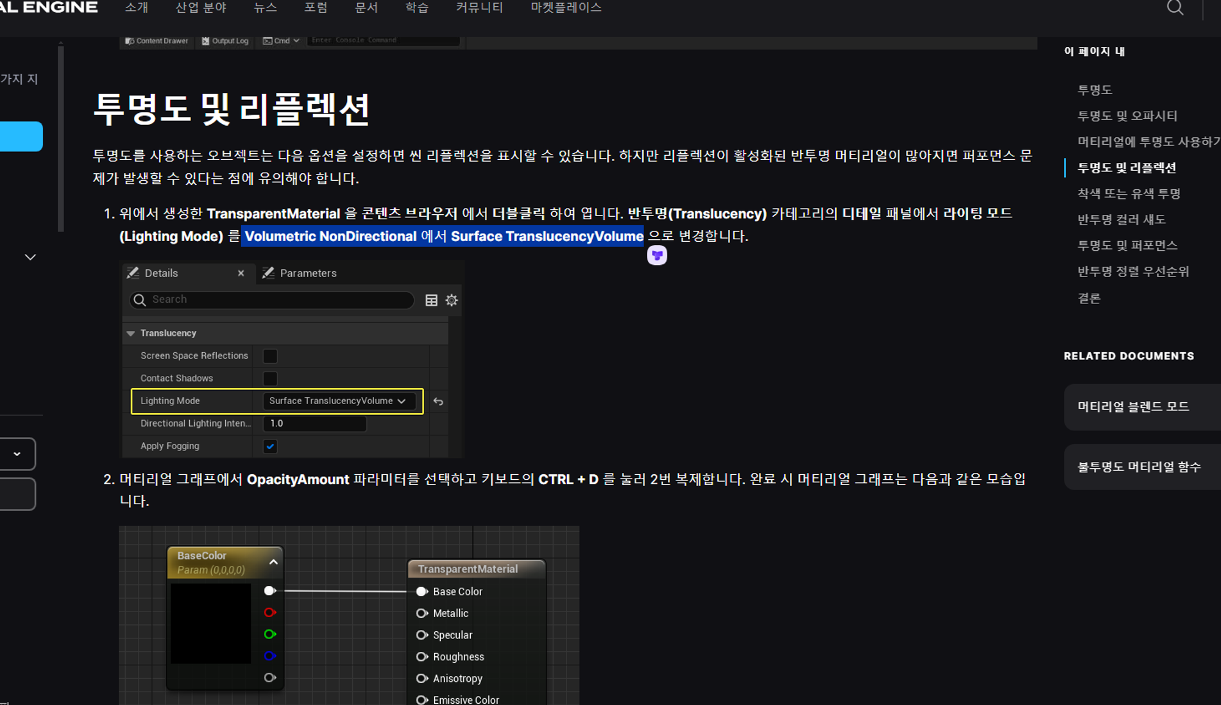Open the 산업 분야 menu
The image size is (1221, 705).
pos(201,8)
